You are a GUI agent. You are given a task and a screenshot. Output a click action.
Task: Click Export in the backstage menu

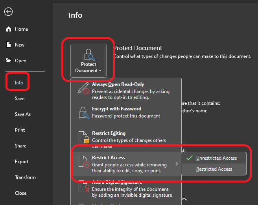[22, 162]
